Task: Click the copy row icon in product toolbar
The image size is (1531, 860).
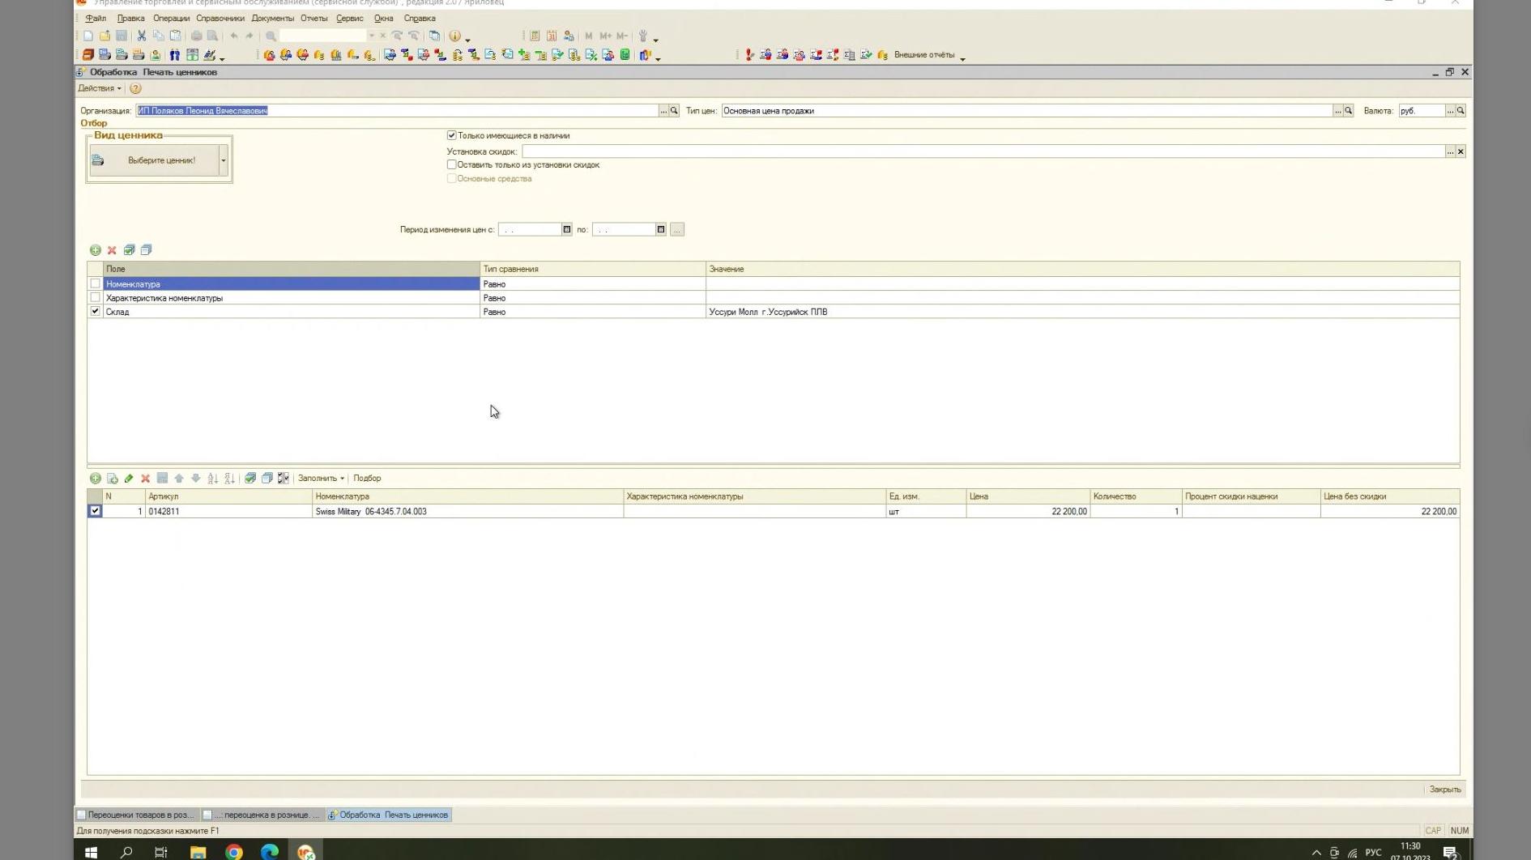Action: point(113,479)
